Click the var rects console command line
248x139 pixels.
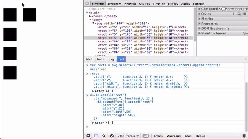155,65
